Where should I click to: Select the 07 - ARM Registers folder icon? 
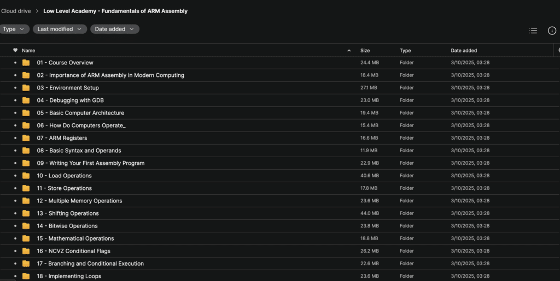pyautogui.click(x=26, y=138)
